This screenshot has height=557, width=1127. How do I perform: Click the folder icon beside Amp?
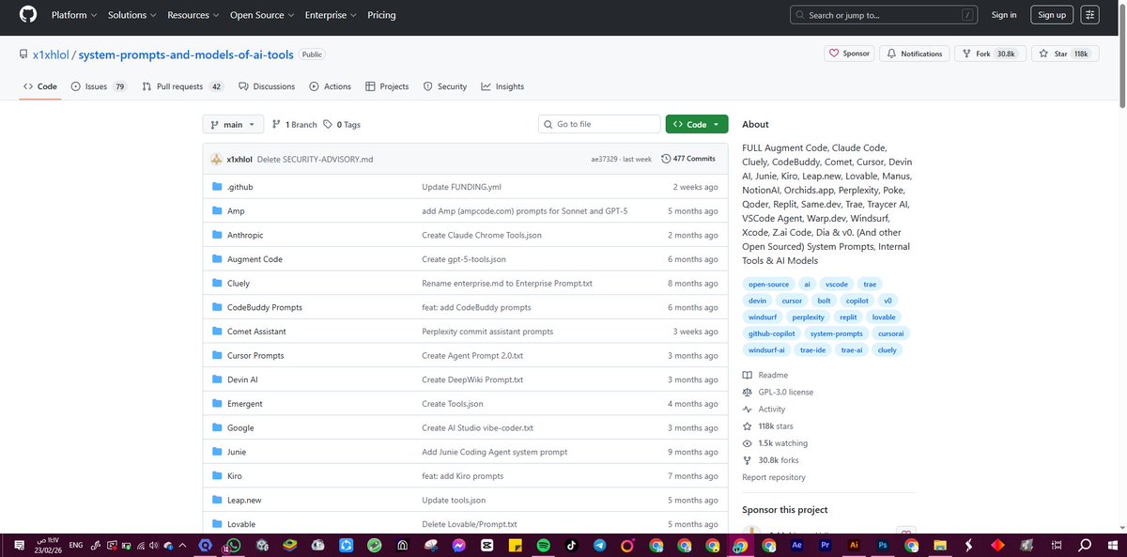218,211
